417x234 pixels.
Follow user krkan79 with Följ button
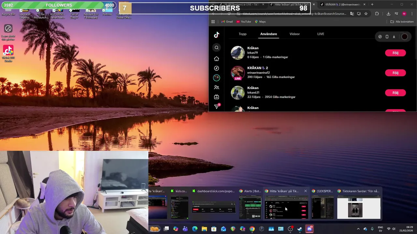[395, 53]
